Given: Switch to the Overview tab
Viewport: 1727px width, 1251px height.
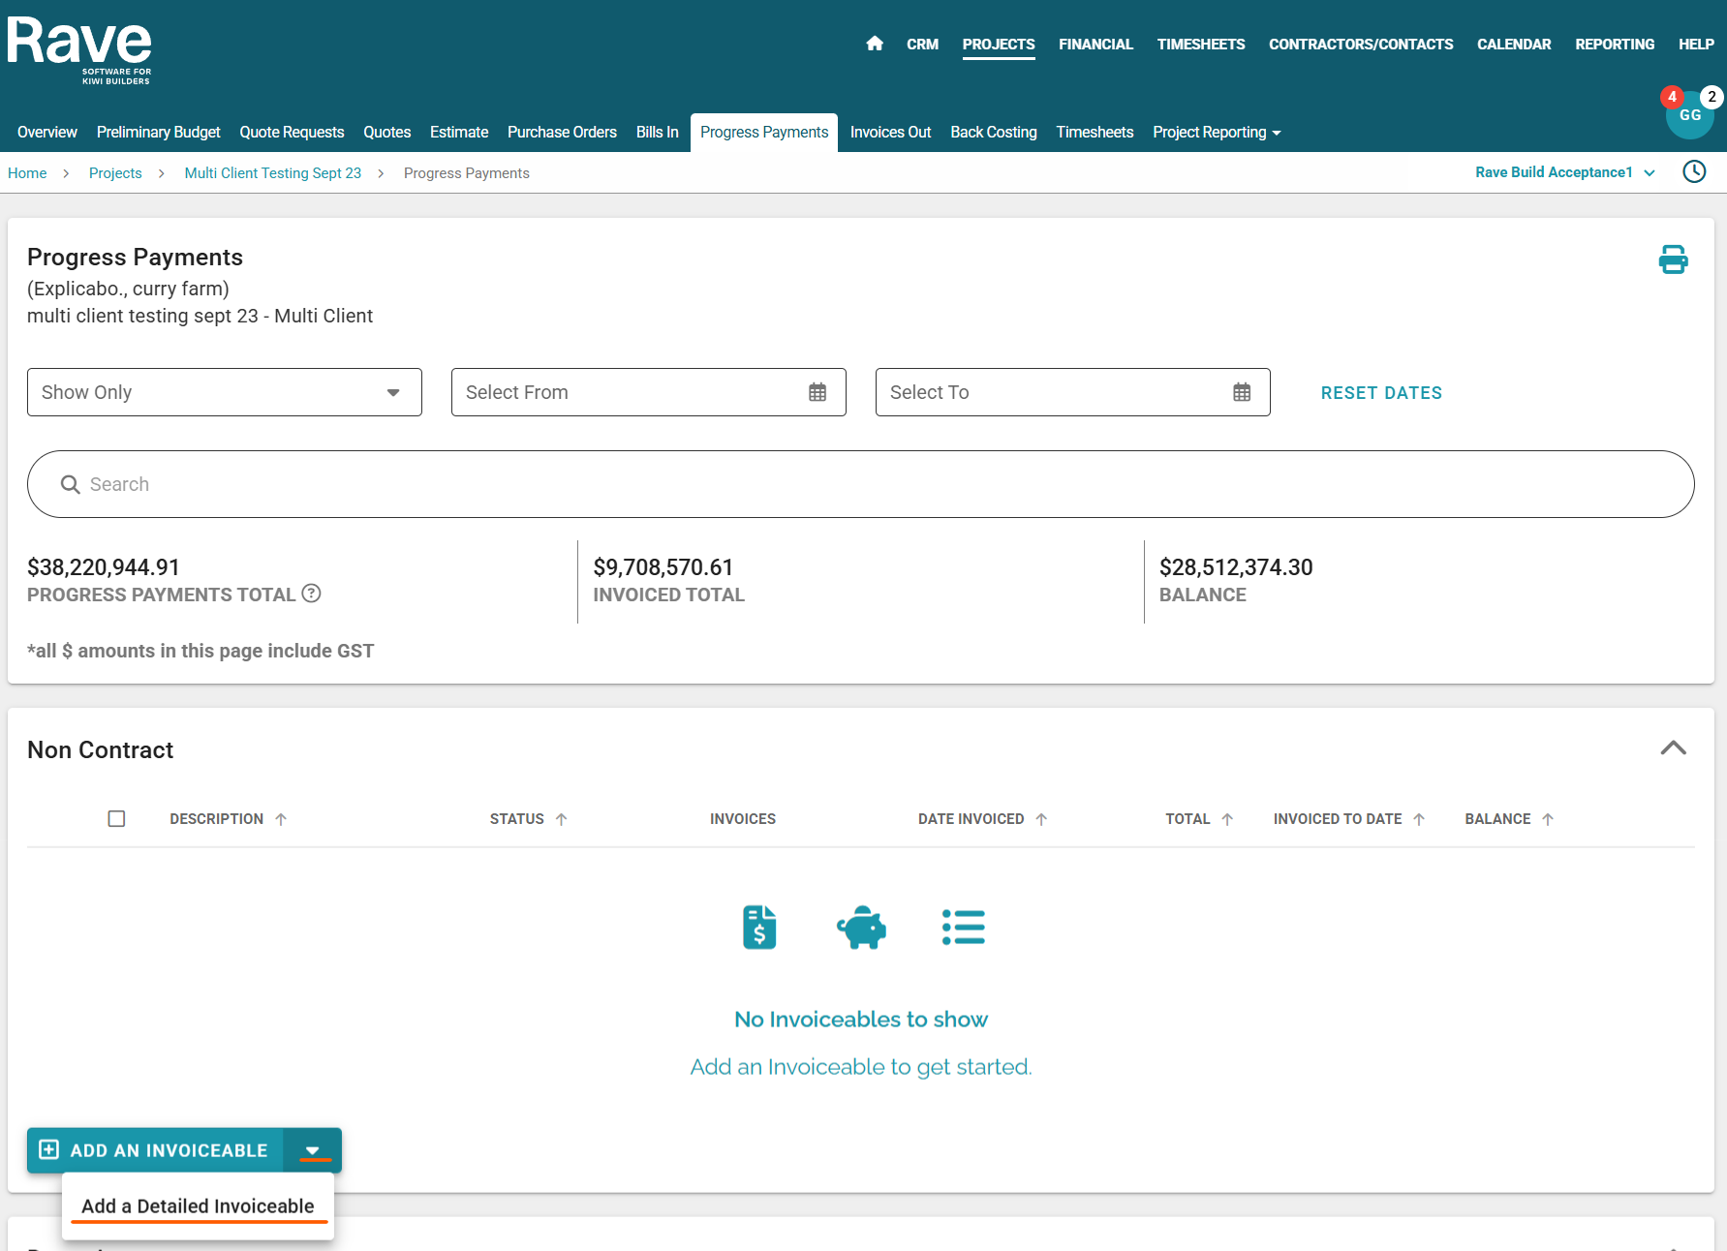Looking at the screenshot, I should 47,133.
